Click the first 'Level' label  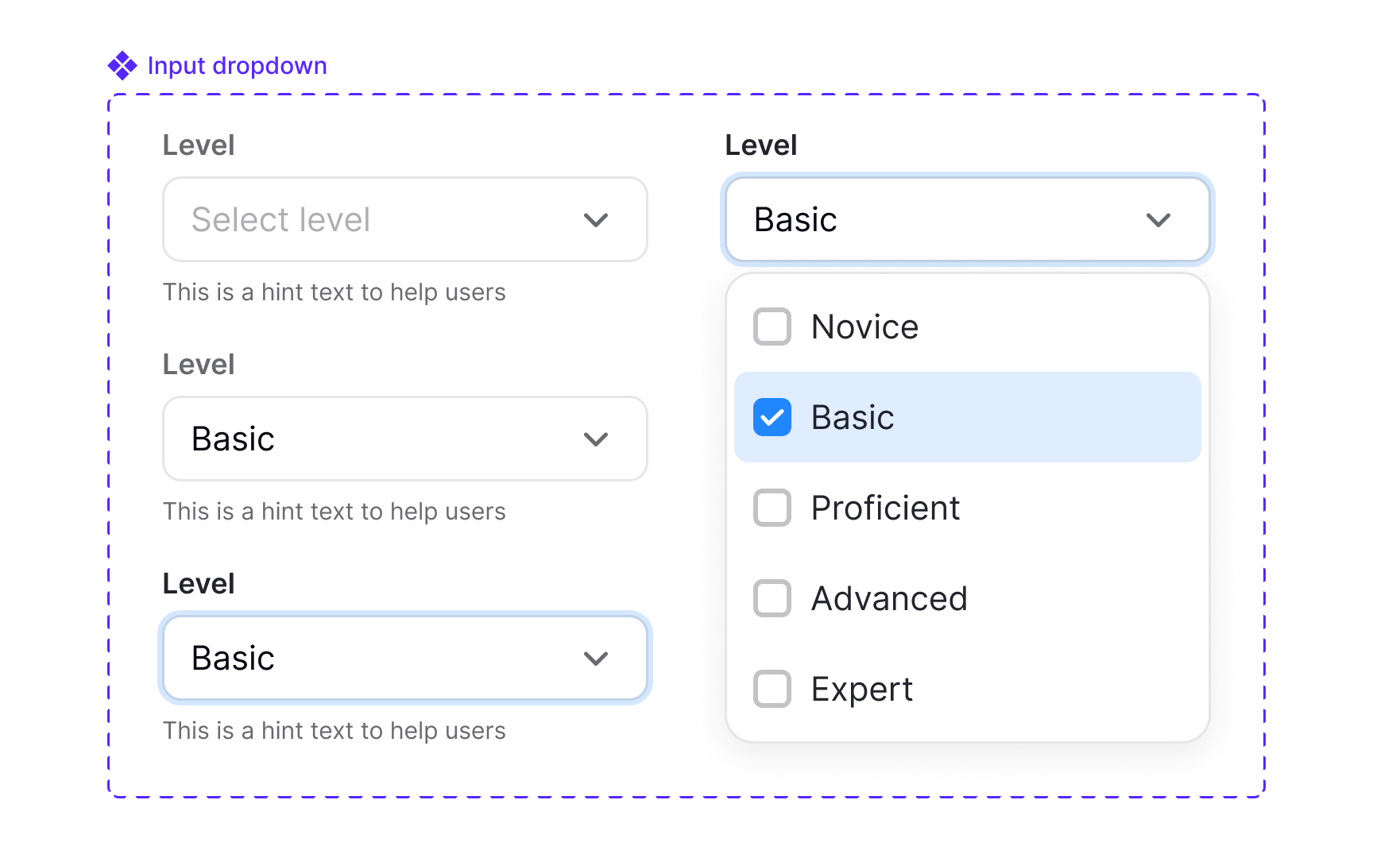(x=199, y=145)
